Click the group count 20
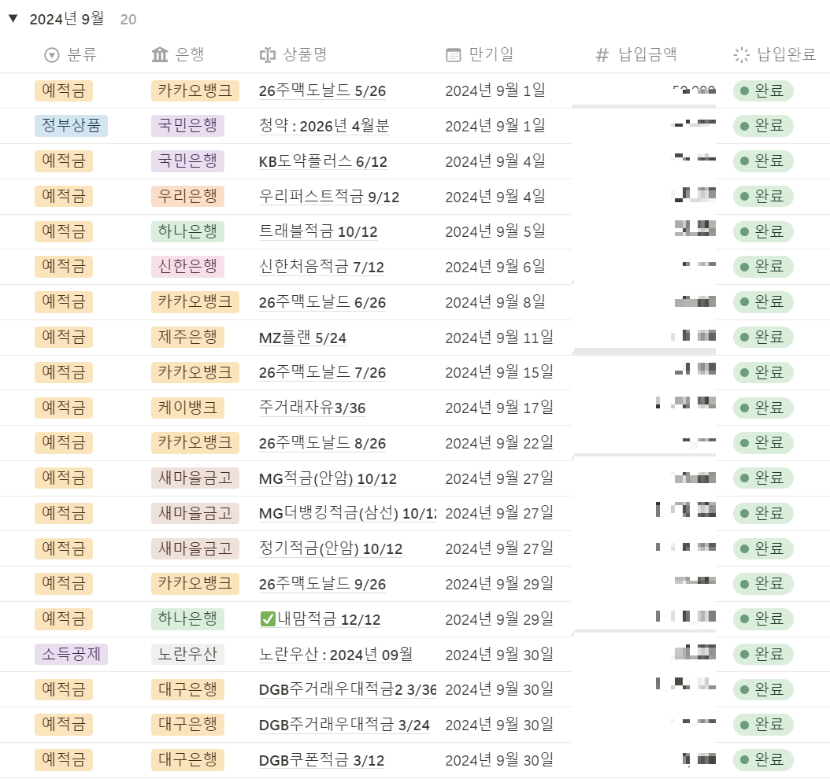The height and width of the screenshot is (779, 830). pyautogui.click(x=128, y=20)
